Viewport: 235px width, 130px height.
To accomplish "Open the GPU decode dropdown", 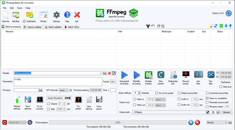I will (x=64, y=90).
